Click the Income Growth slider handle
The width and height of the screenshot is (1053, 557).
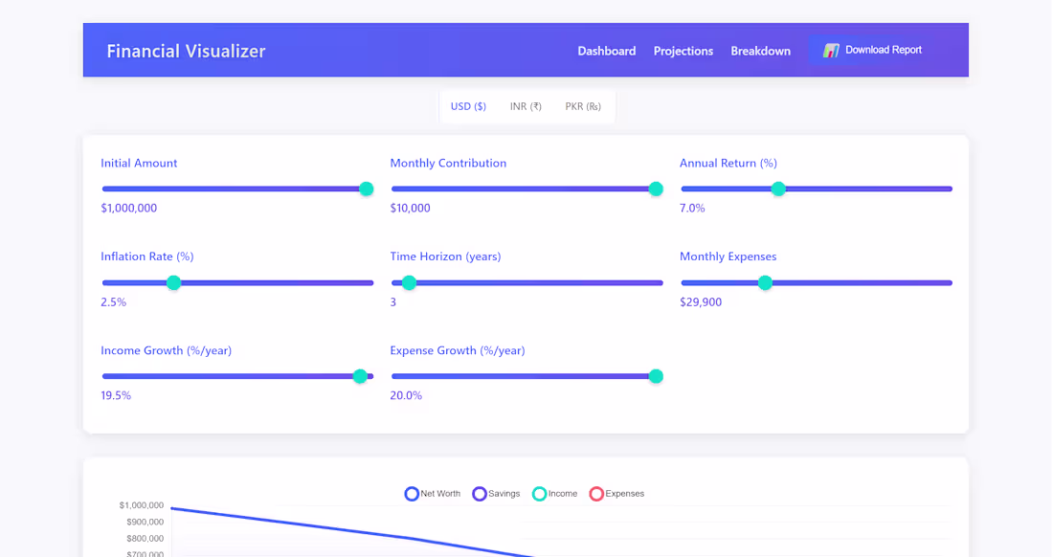(x=361, y=376)
